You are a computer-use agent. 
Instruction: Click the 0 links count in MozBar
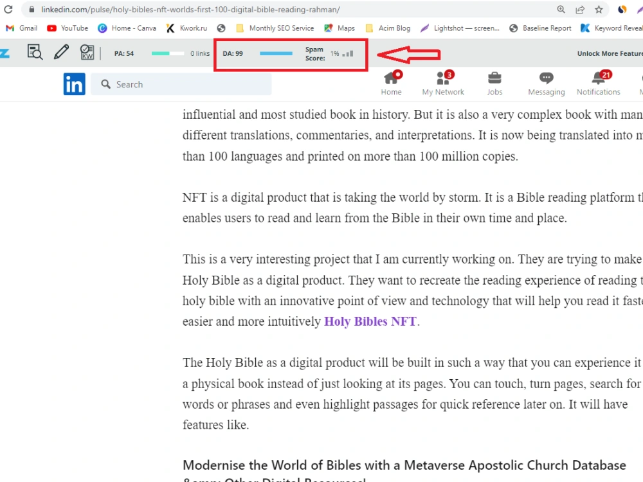200,53
